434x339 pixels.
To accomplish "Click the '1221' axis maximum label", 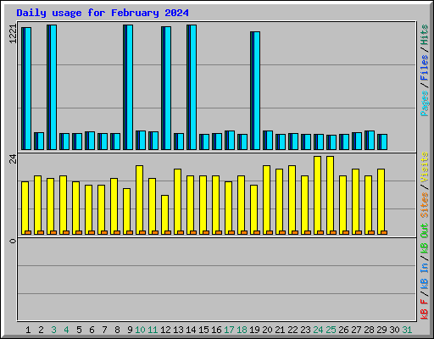I will [13, 34].
